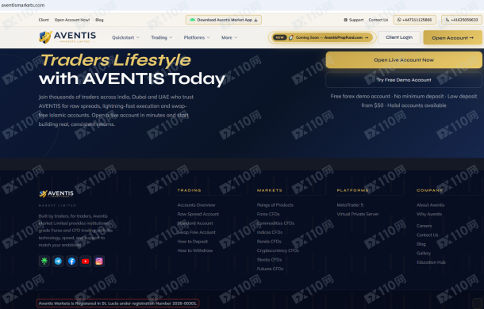Open Cryptocurrency CFDs footer link
This screenshot has height=309, width=484.
pyautogui.click(x=278, y=250)
